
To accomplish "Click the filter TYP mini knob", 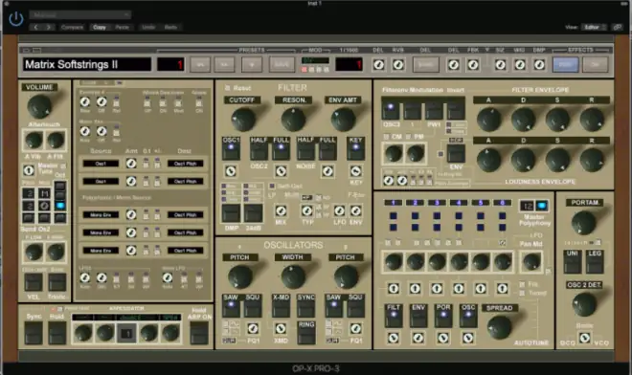I will [x=307, y=210].
